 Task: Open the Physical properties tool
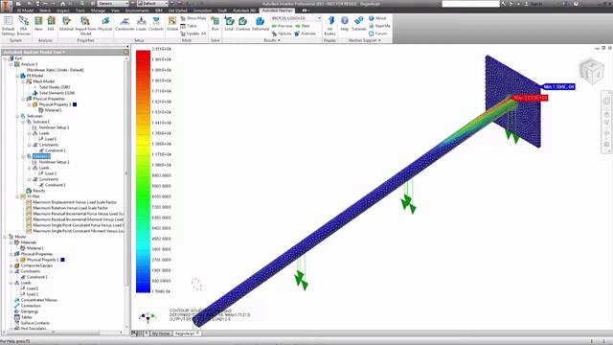coord(104,23)
